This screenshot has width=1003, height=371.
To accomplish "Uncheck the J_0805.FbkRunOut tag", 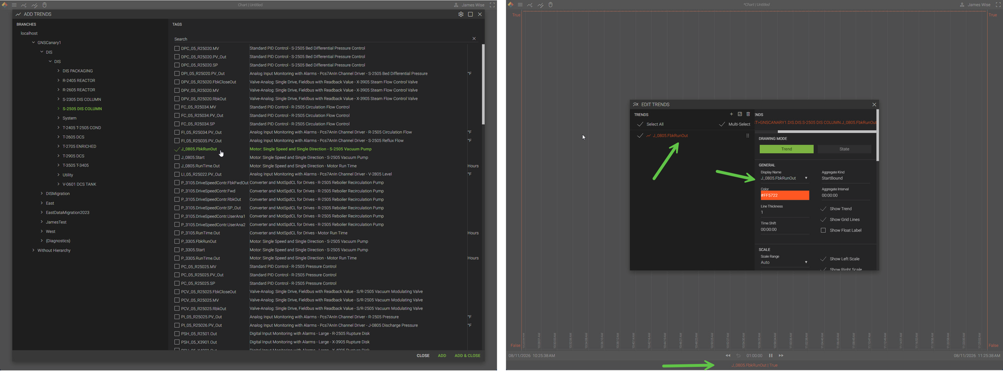I will (x=177, y=149).
